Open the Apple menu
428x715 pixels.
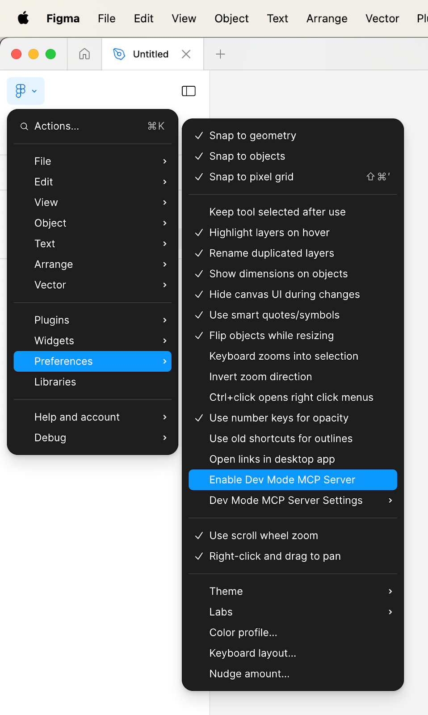pos(23,18)
